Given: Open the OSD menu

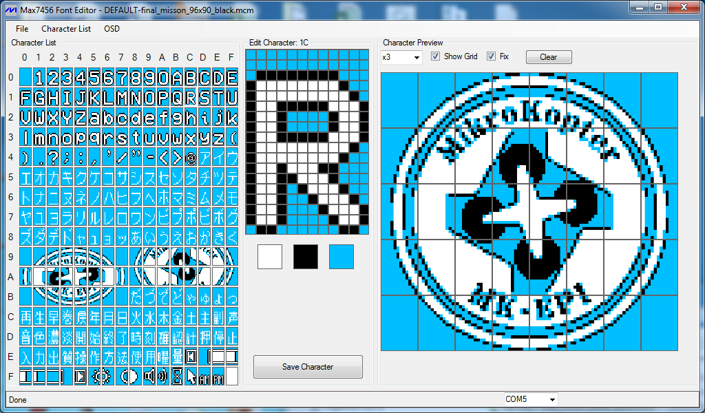Looking at the screenshot, I should point(112,29).
